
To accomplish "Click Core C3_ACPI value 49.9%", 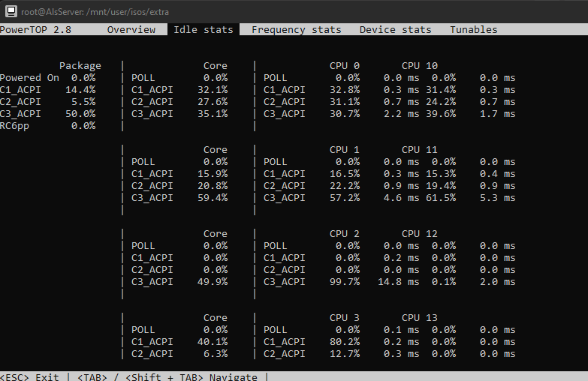I will coord(213,282).
